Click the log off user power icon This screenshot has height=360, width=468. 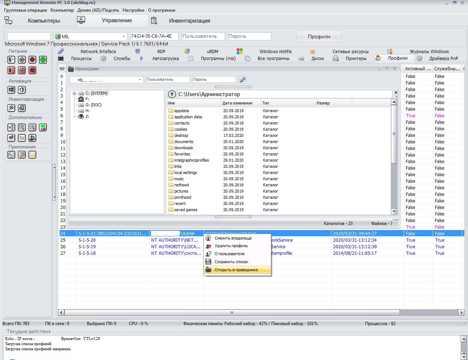point(11,59)
